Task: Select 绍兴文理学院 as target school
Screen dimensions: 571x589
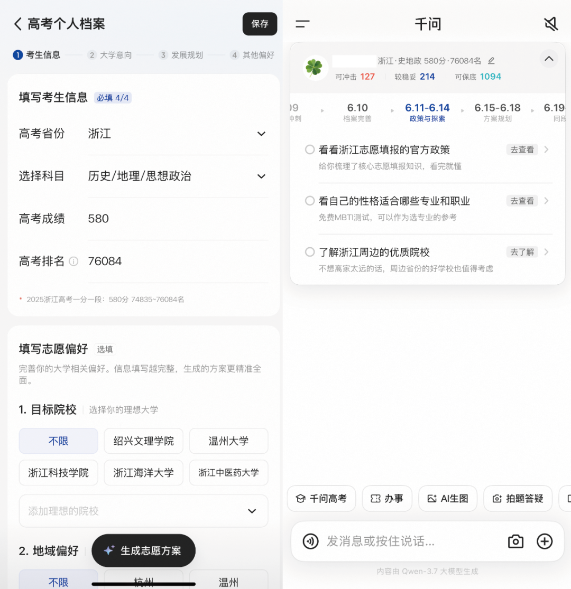Action: pos(144,441)
